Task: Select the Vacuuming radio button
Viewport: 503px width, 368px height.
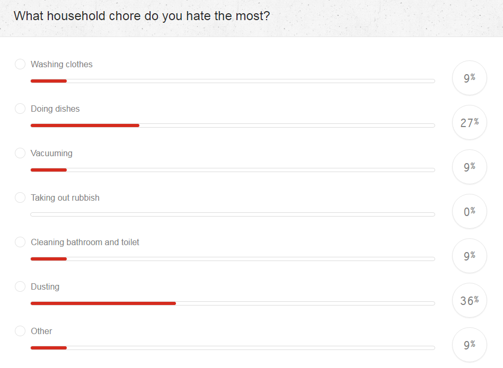Action: click(20, 152)
